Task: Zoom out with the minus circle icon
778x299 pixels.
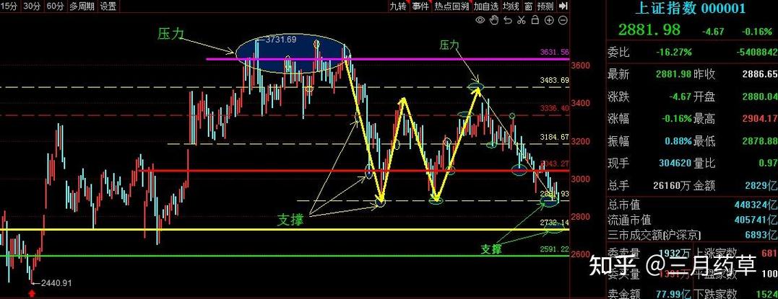Action: (563, 19)
